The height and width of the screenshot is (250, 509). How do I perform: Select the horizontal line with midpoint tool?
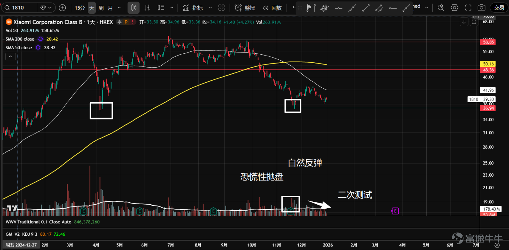pyautogui.click(x=338, y=8)
